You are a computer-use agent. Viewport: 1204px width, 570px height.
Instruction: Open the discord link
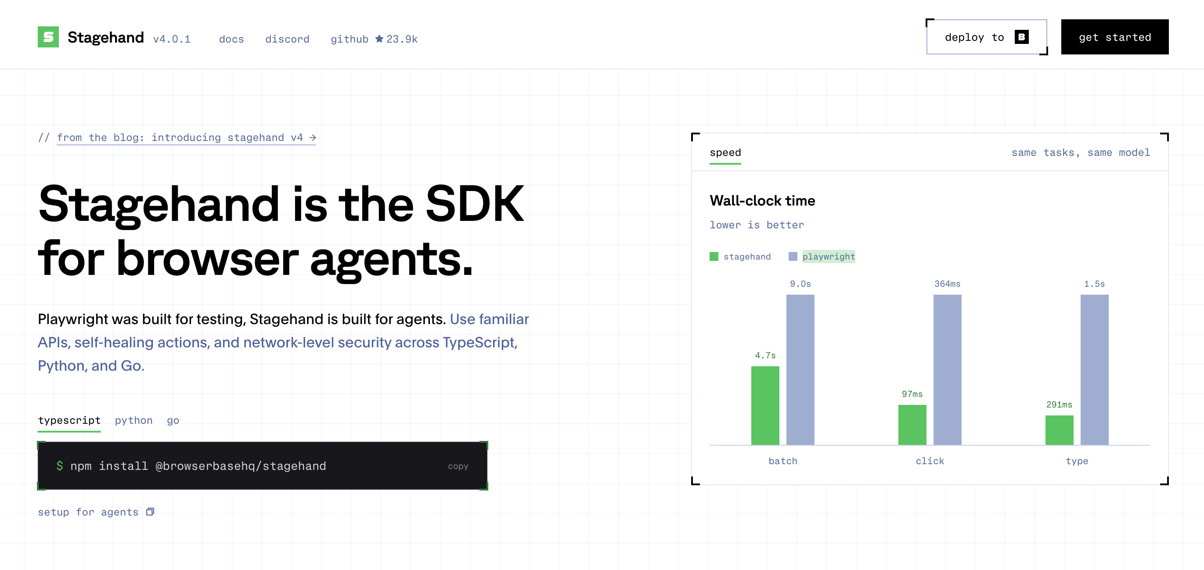(x=288, y=39)
